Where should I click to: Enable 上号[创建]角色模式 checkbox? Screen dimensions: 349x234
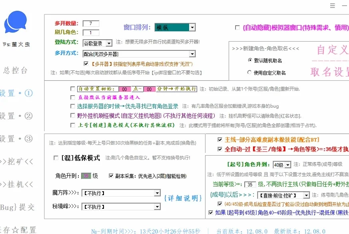[73, 125]
